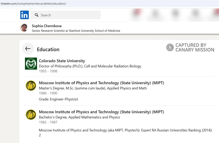Open MIPT link for Master's Degree entry

[101, 83]
